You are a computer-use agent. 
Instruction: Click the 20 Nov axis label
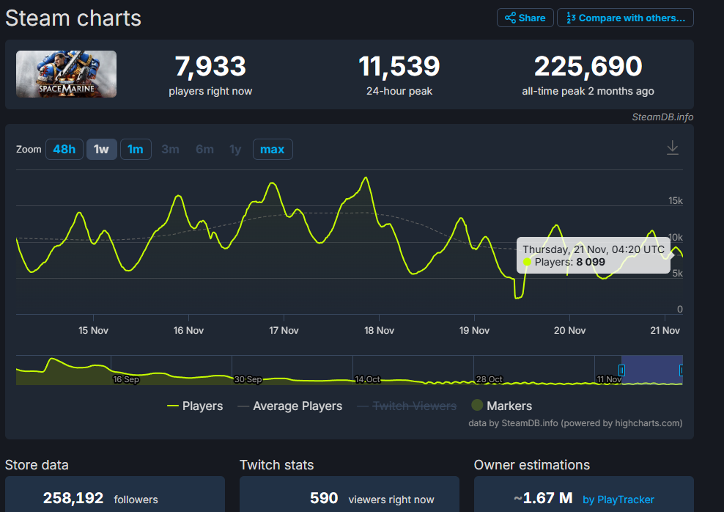(570, 330)
